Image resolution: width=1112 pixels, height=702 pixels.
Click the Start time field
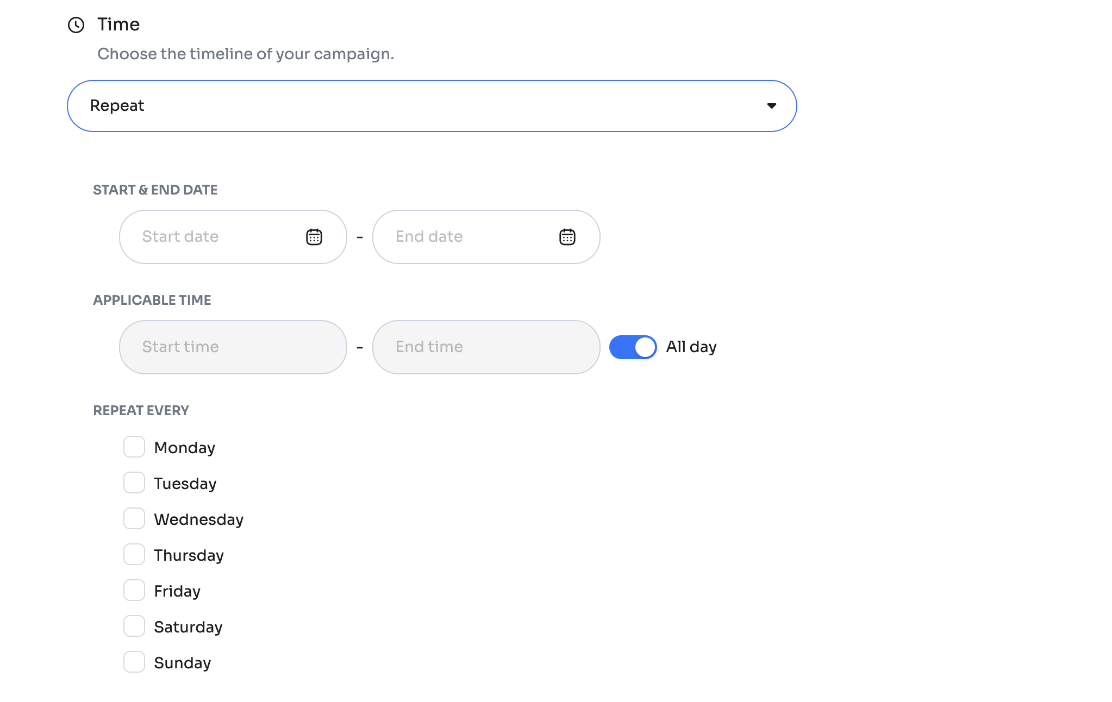[x=233, y=347]
